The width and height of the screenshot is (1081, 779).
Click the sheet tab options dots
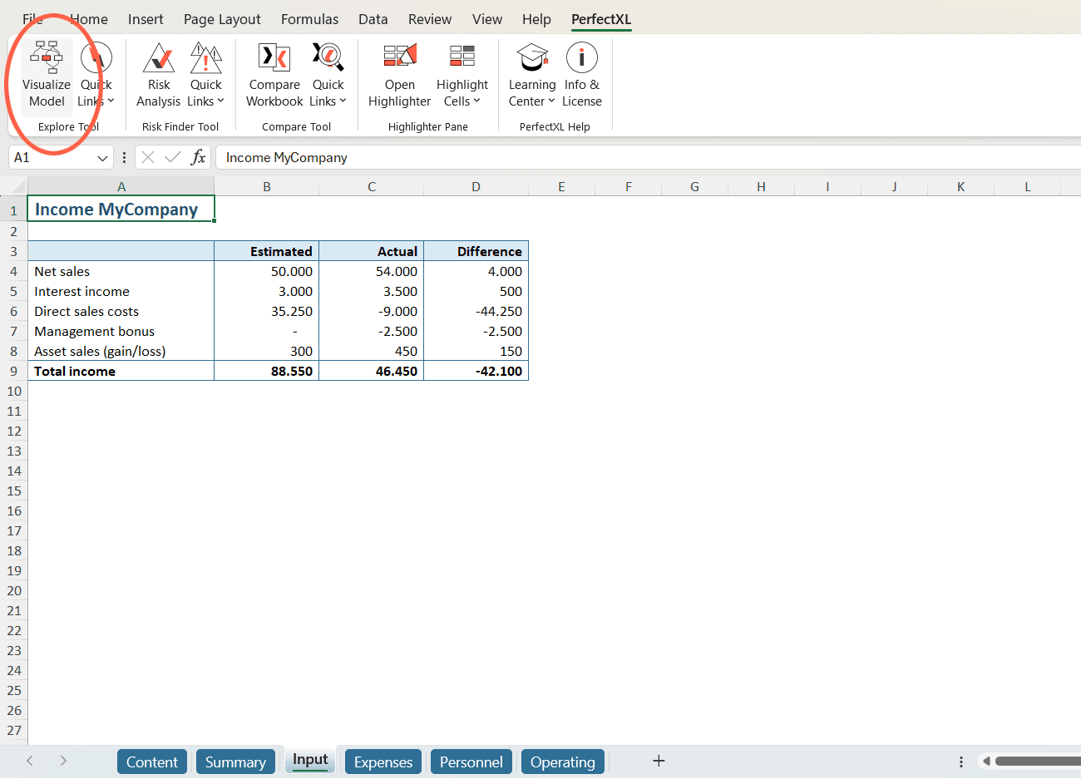(960, 762)
